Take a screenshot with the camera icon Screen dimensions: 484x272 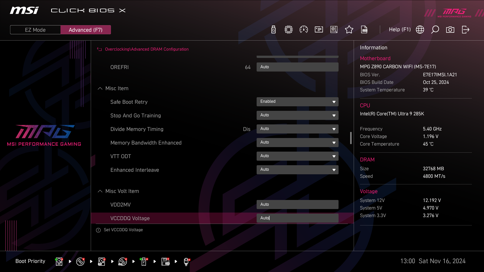pos(450,30)
